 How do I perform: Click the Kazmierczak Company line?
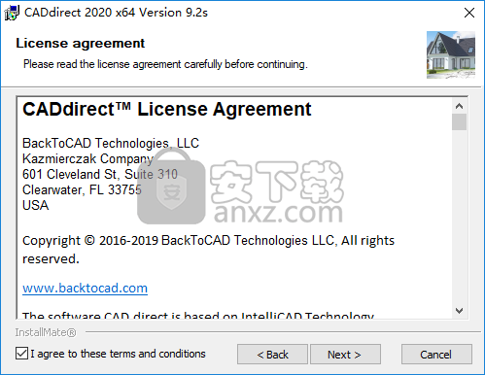pos(87,159)
